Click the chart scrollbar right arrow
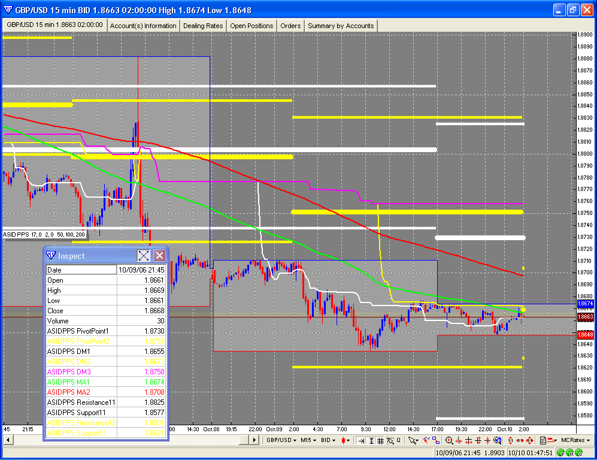Image resolution: width=597 pixels, height=460 pixels. pos(254,440)
